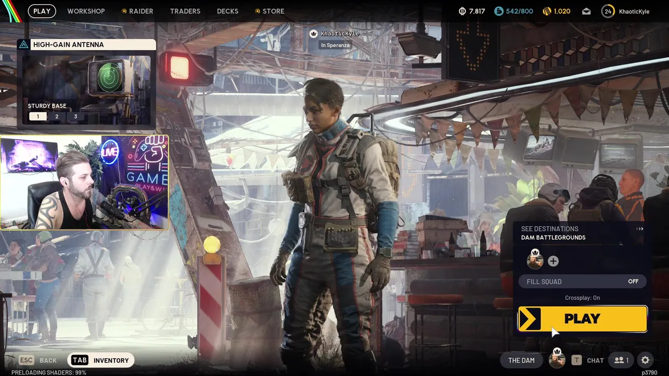Screen dimensions: 669x376
Task: Open the TRADERS tab
Action: tap(185, 11)
